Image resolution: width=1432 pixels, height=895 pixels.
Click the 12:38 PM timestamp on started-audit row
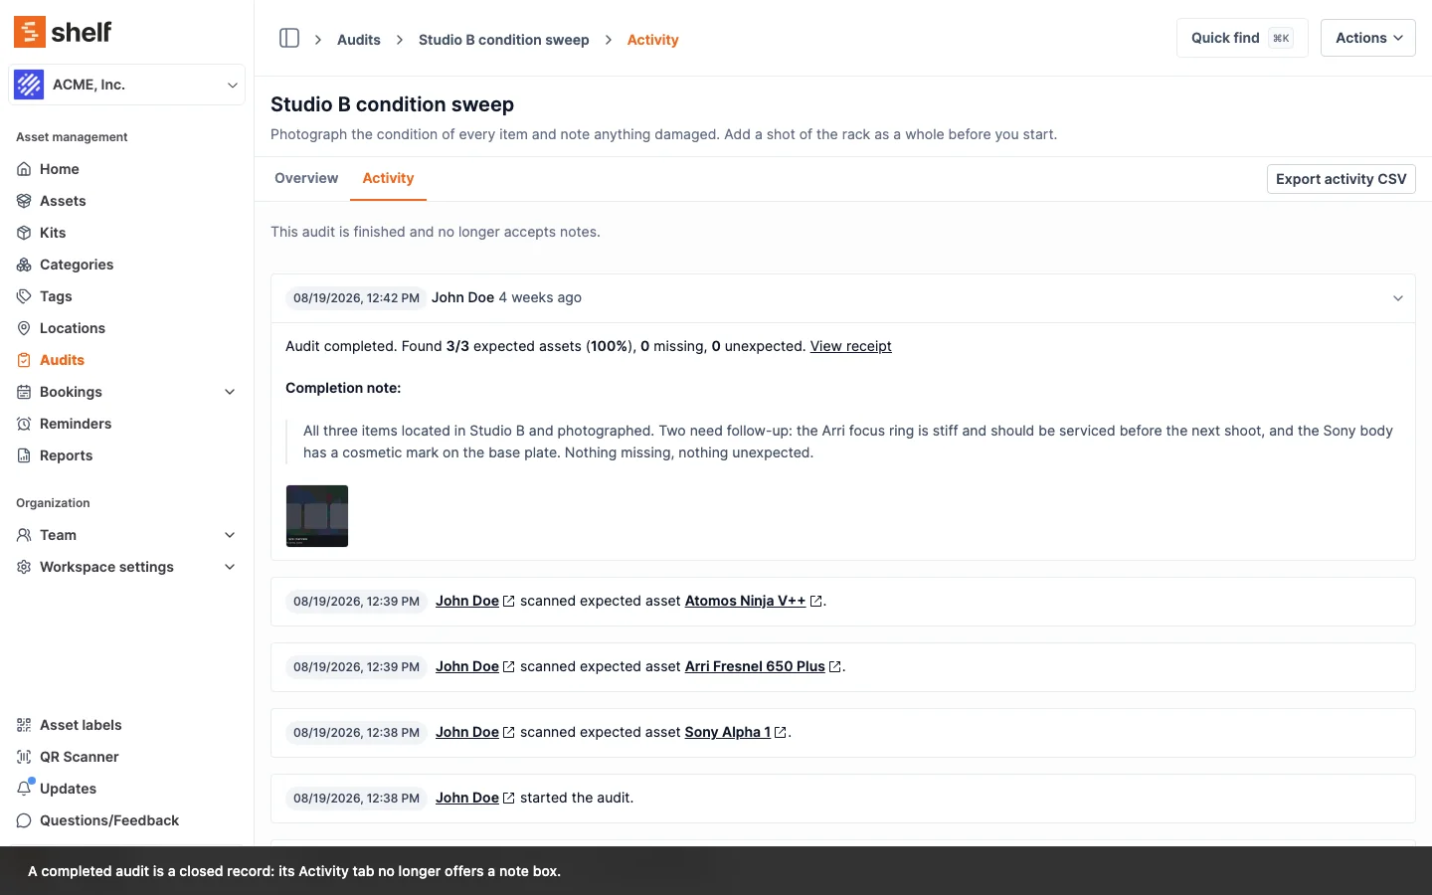coord(356,798)
